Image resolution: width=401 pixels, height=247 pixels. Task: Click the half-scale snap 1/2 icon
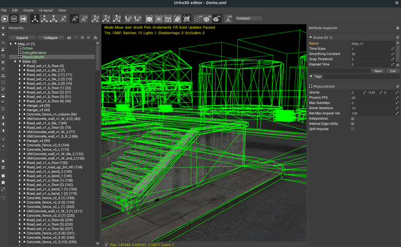pos(128,19)
